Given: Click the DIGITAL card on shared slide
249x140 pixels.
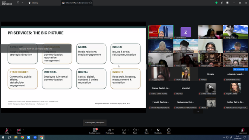Looking at the screenshot, I should coord(91,79).
